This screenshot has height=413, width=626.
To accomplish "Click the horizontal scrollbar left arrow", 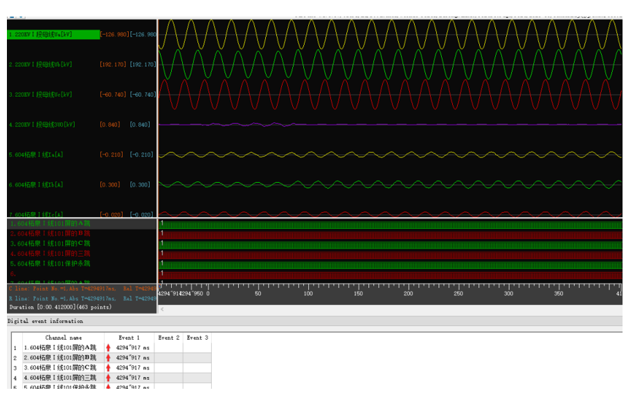I will click(x=162, y=309).
